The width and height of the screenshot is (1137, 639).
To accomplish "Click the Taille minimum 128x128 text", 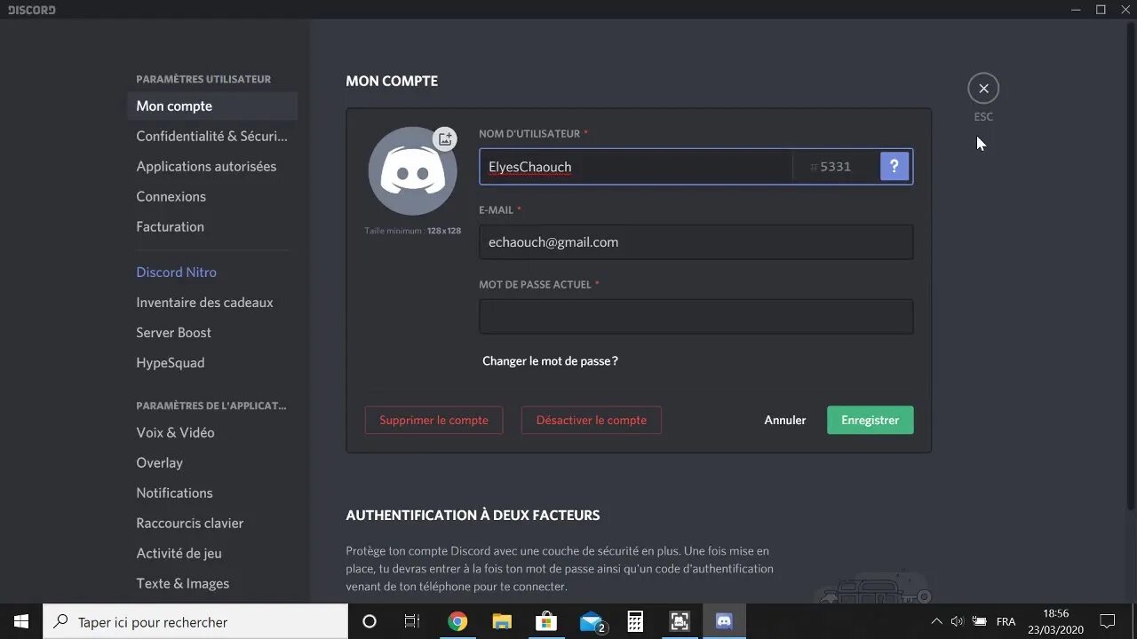I will [x=412, y=231].
